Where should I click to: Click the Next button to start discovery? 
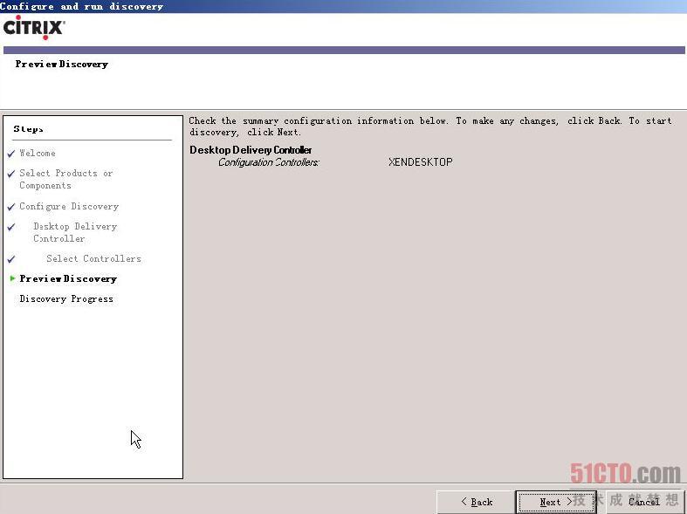556,502
